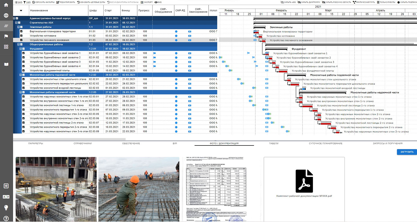Screen dimensions: 417x222
Task: Open photo of worker in orange helmet
Action: coord(139,189)
